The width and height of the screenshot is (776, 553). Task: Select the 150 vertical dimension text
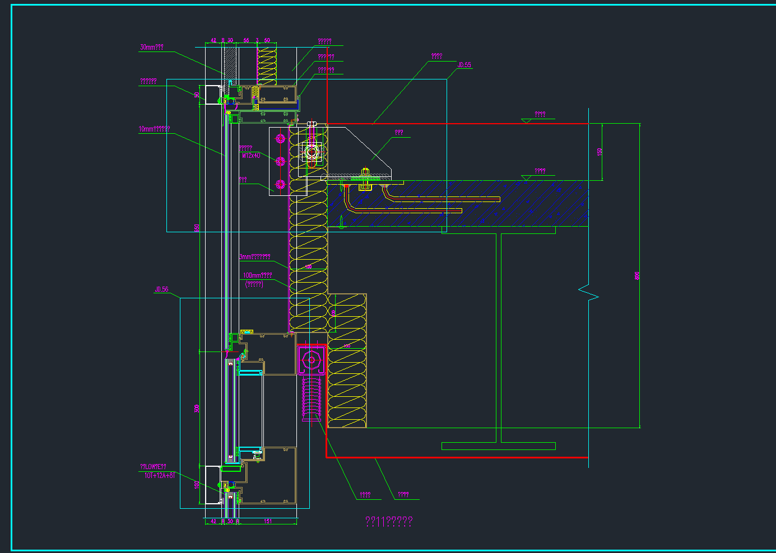[x=599, y=152]
